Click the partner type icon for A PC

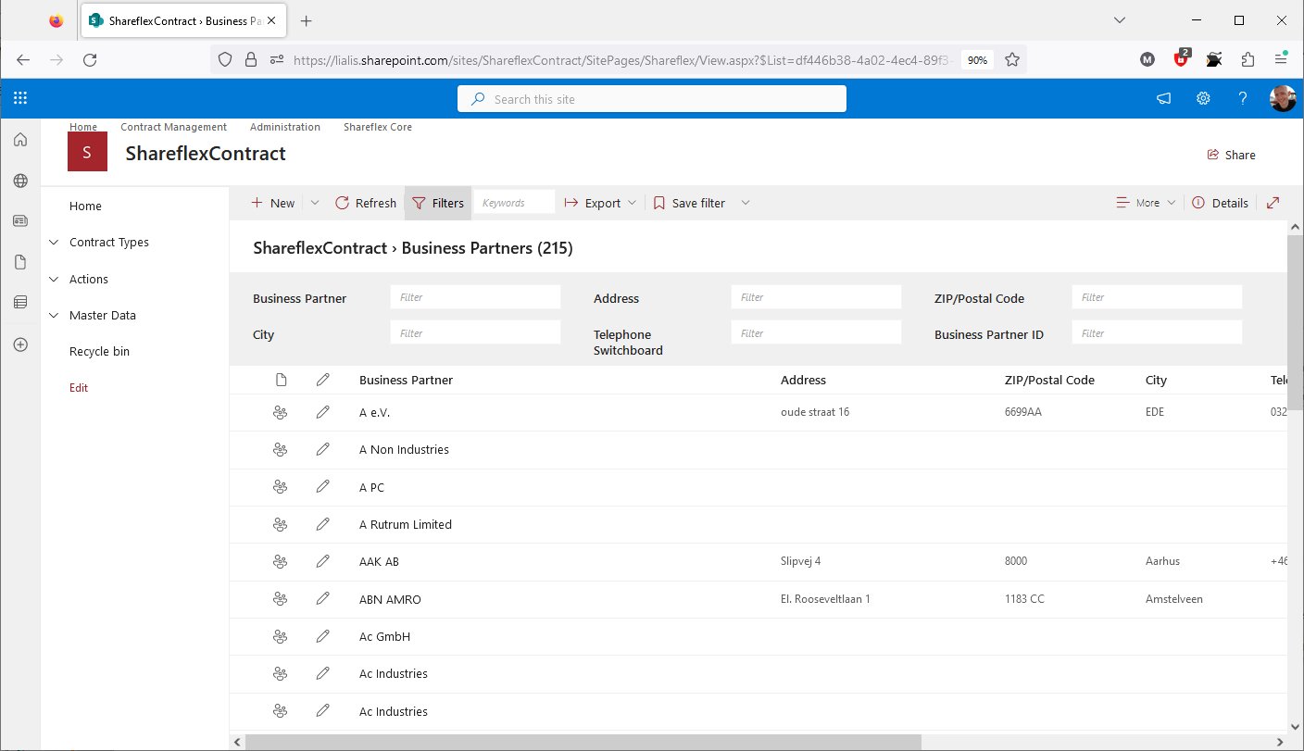coord(280,487)
